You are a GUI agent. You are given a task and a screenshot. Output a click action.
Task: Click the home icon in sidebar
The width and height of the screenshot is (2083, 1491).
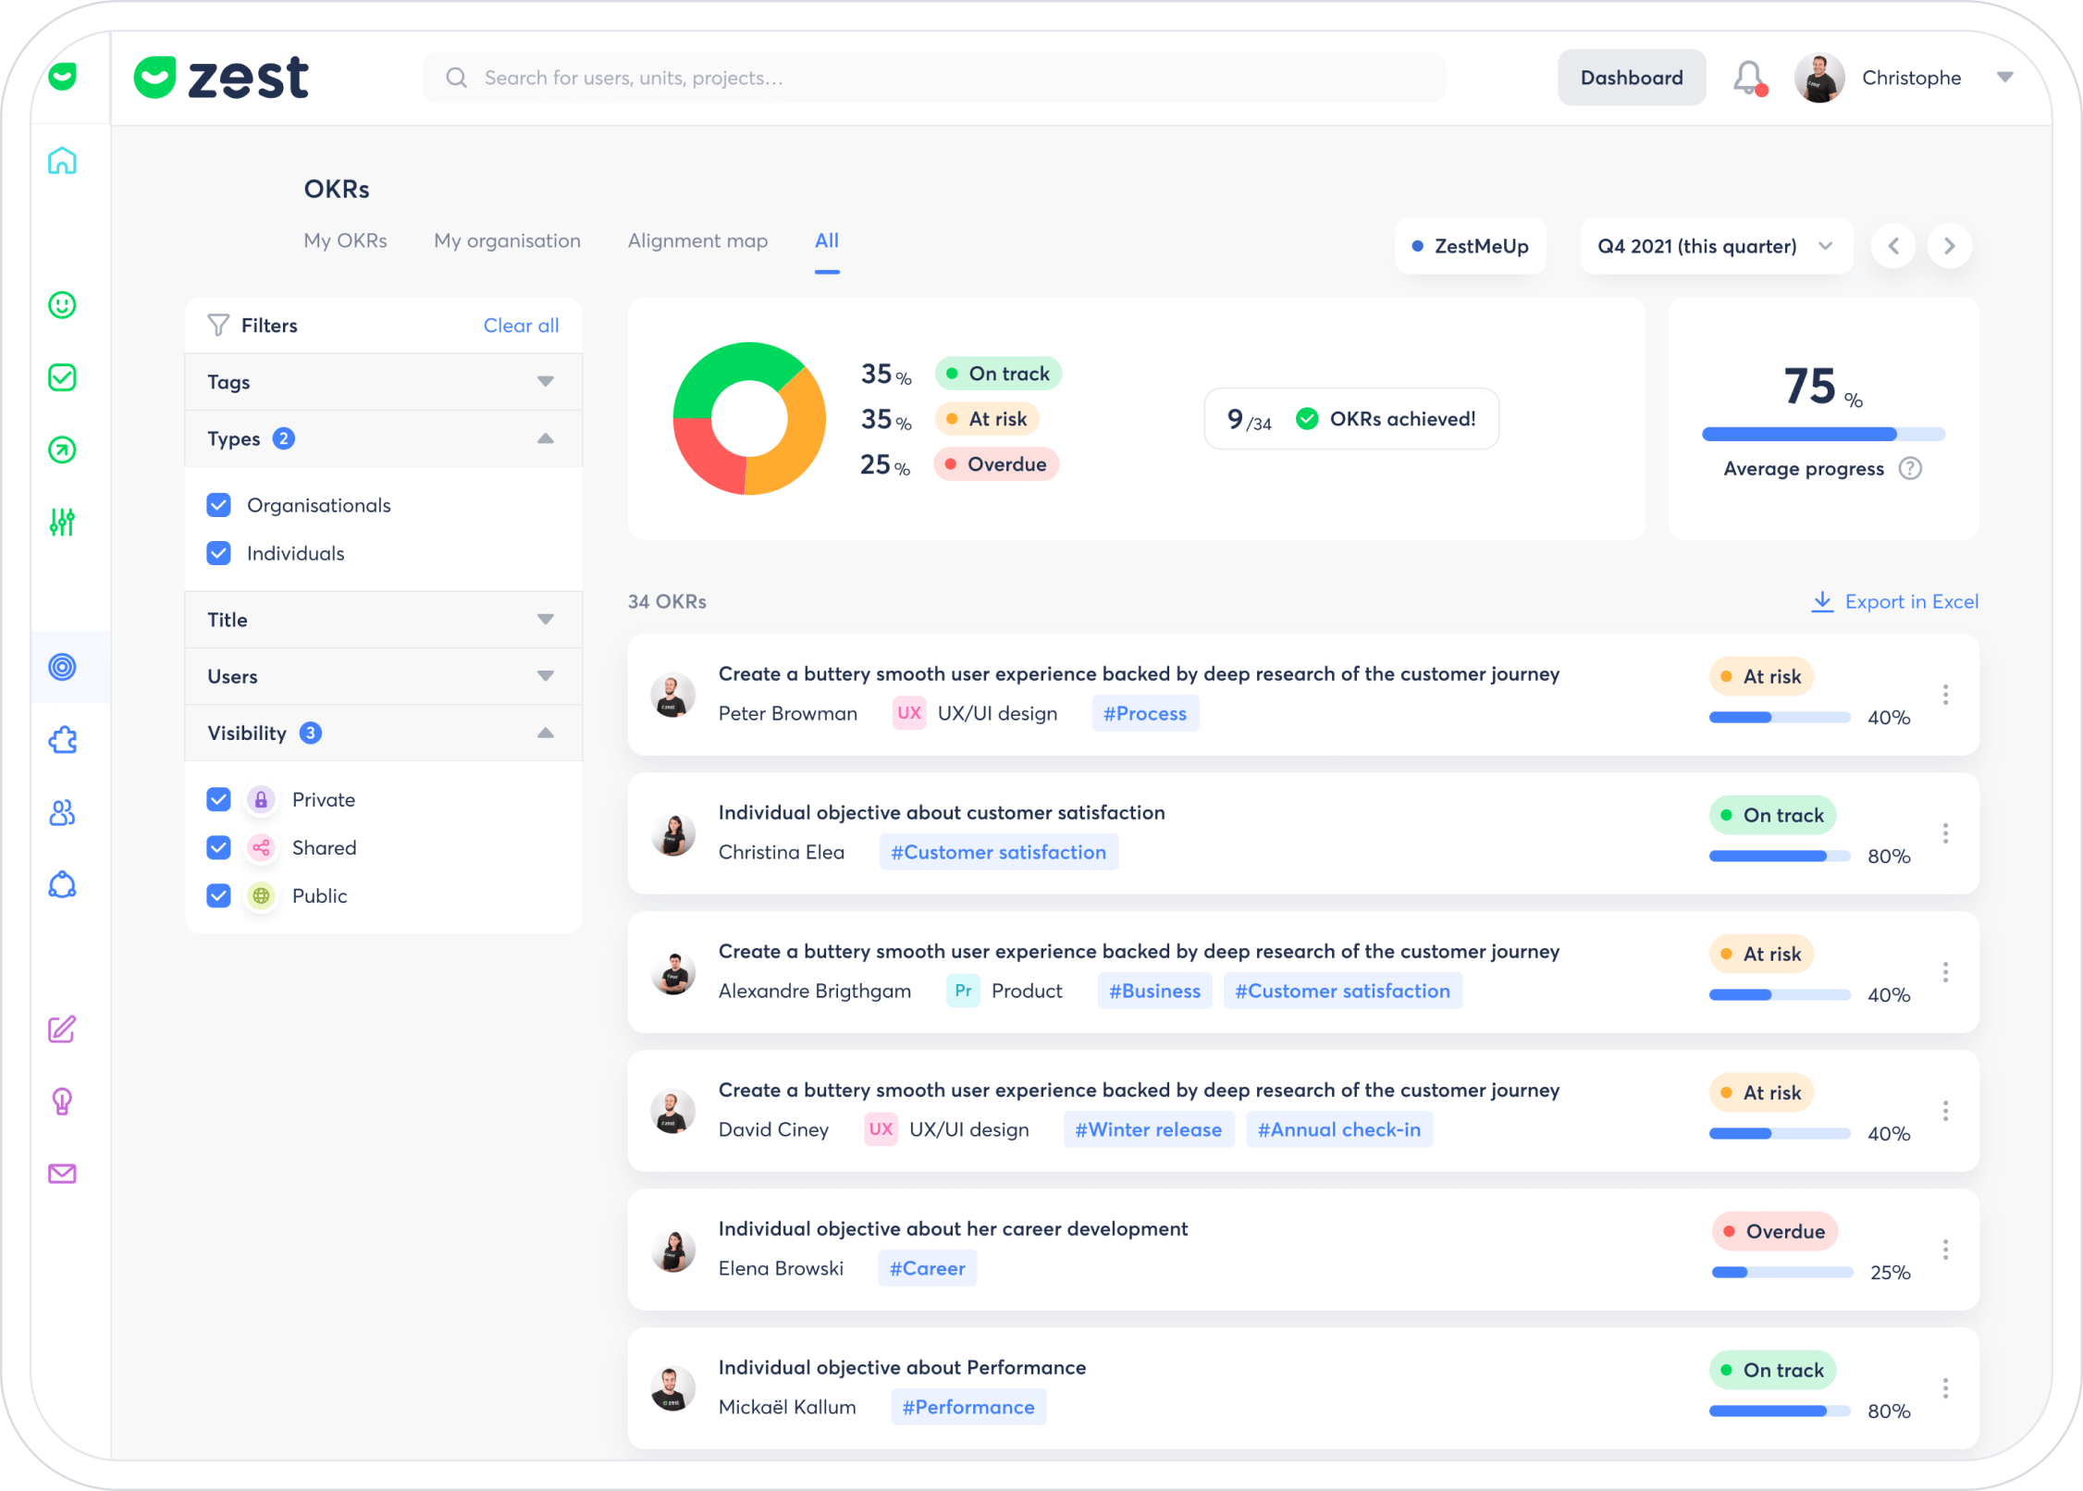tap(62, 161)
